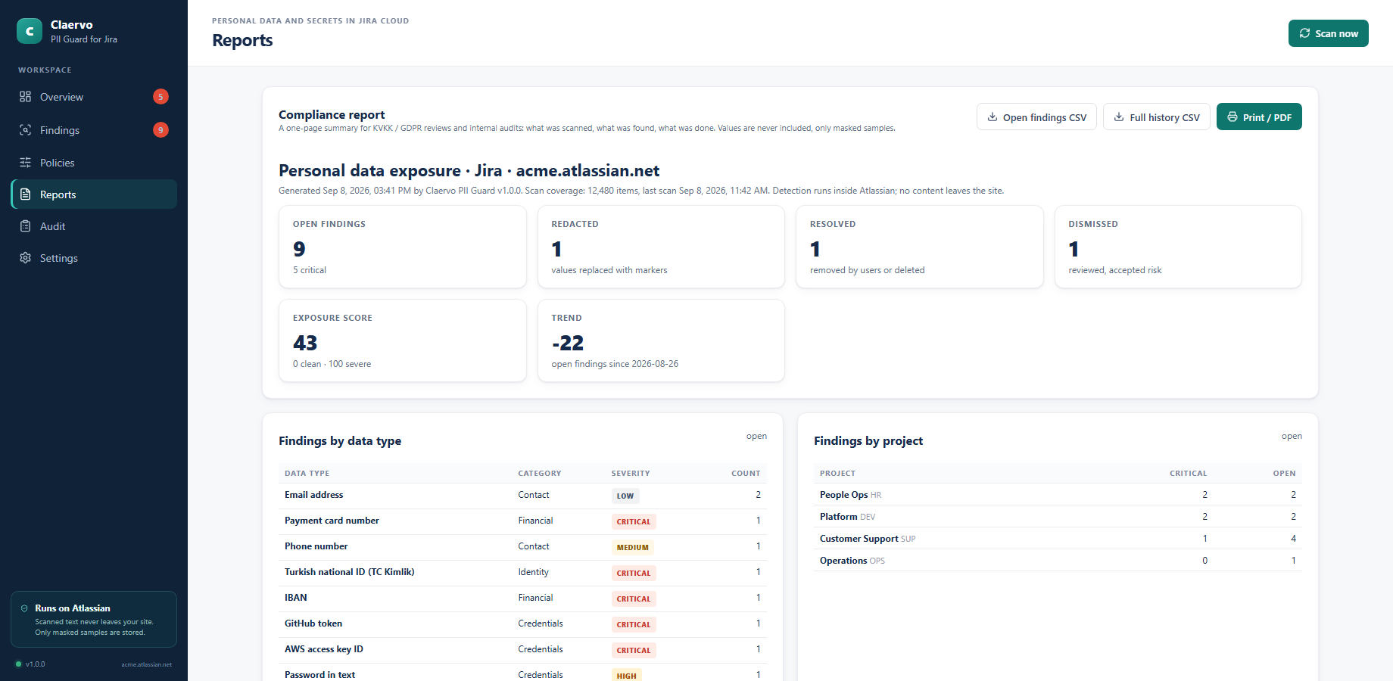Click the Findings red badge showing 9
The width and height of the screenshot is (1393, 681).
[160, 130]
